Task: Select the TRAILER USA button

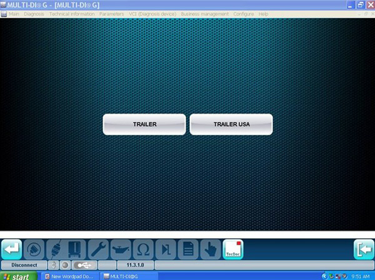Action: 231,124
